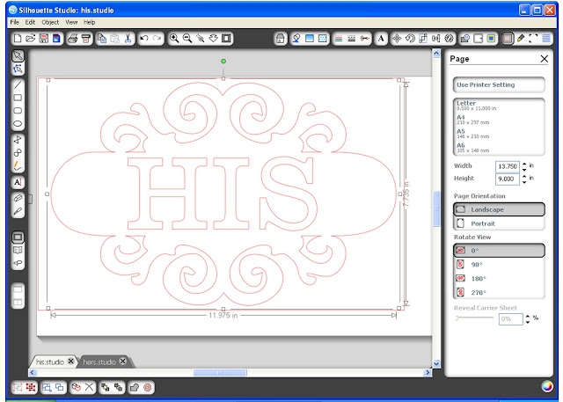Click the vertical scrollbar thumb
The height and width of the screenshot is (402, 563).
436,208
